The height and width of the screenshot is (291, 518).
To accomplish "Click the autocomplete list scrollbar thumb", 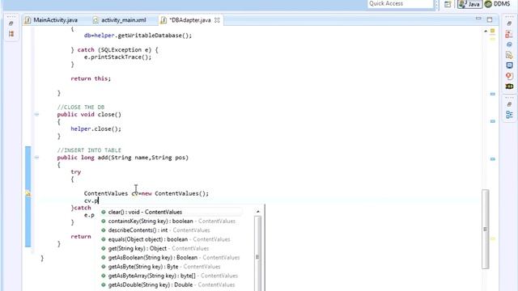I will 257,254.
